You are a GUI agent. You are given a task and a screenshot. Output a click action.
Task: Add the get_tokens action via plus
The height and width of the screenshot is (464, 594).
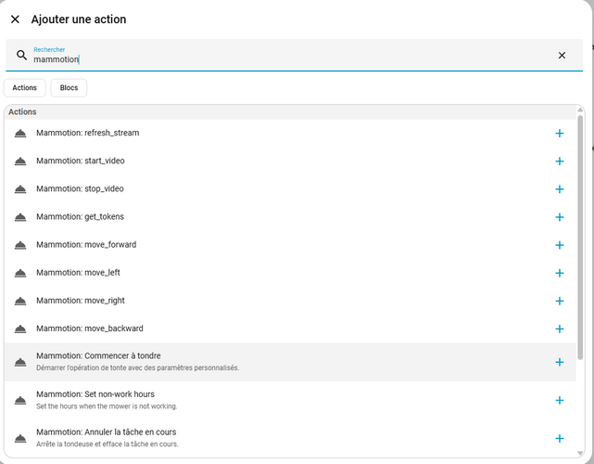[x=560, y=217]
